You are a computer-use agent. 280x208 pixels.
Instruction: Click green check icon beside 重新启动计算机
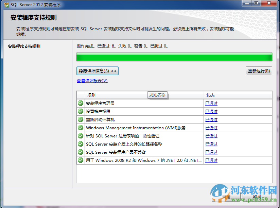coord(80,119)
